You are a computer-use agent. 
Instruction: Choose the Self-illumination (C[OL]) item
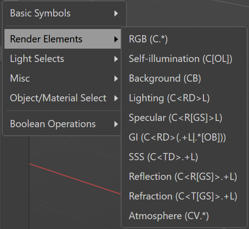point(184,58)
